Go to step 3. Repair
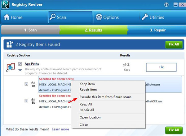This screenshot has width=186, height=136. pos(157,30)
